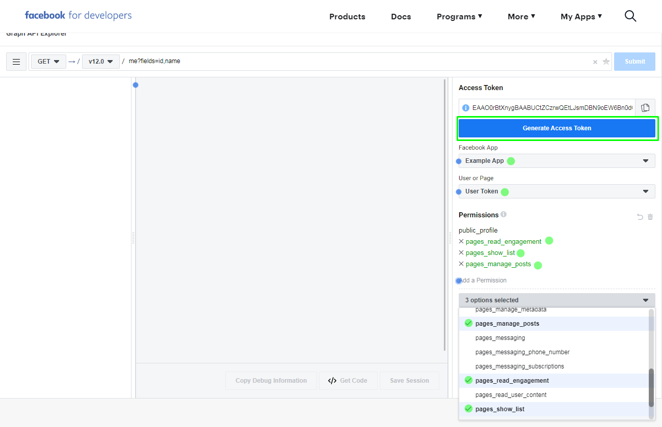
Task: Remove the pages_show_list permission X
Action: point(461,252)
